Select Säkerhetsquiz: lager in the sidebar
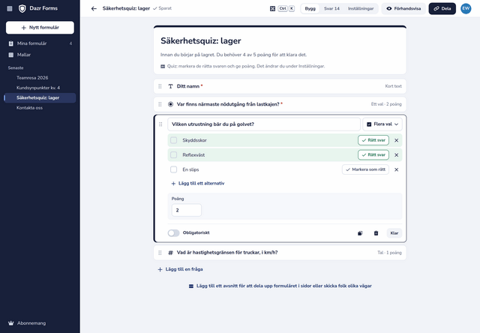Viewport: 480px width, 333px height. coord(40,98)
